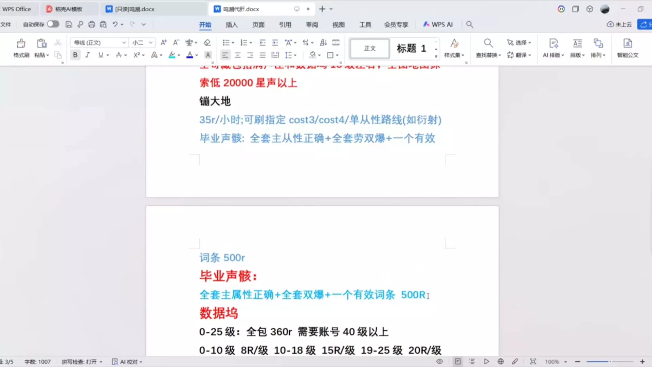This screenshot has height=367, width=652.
Task: Click the AI layout icon
Action: (x=553, y=43)
